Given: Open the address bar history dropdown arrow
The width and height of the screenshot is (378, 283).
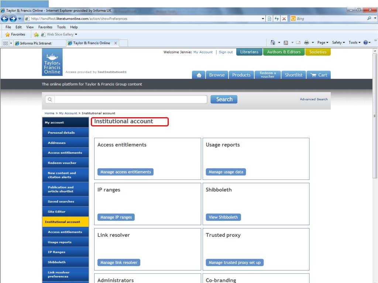Looking at the screenshot, I should pos(263,18).
